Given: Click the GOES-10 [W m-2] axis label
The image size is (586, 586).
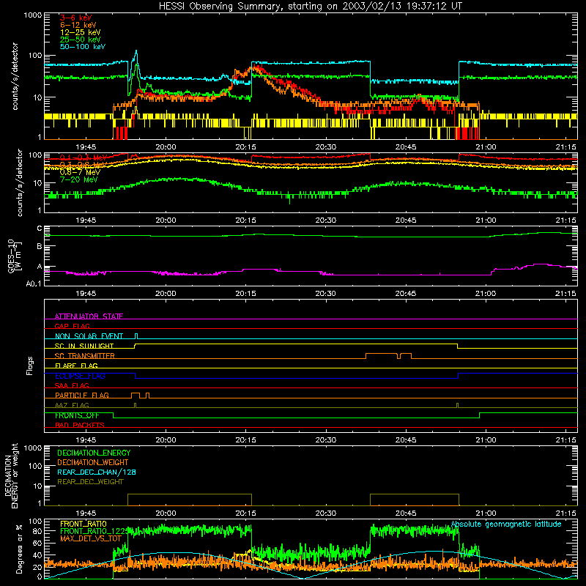Looking at the screenshot, I should coord(14,256).
